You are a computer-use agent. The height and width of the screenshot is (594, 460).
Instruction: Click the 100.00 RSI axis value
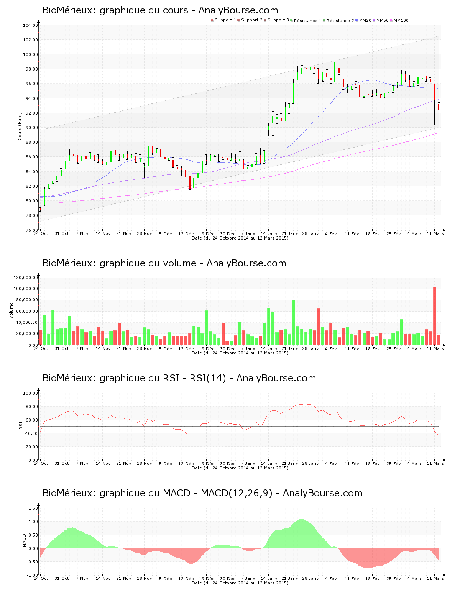point(30,393)
